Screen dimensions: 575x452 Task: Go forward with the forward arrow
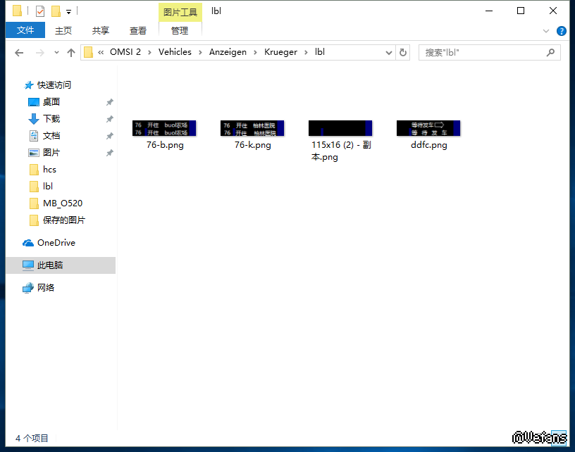[x=39, y=53]
